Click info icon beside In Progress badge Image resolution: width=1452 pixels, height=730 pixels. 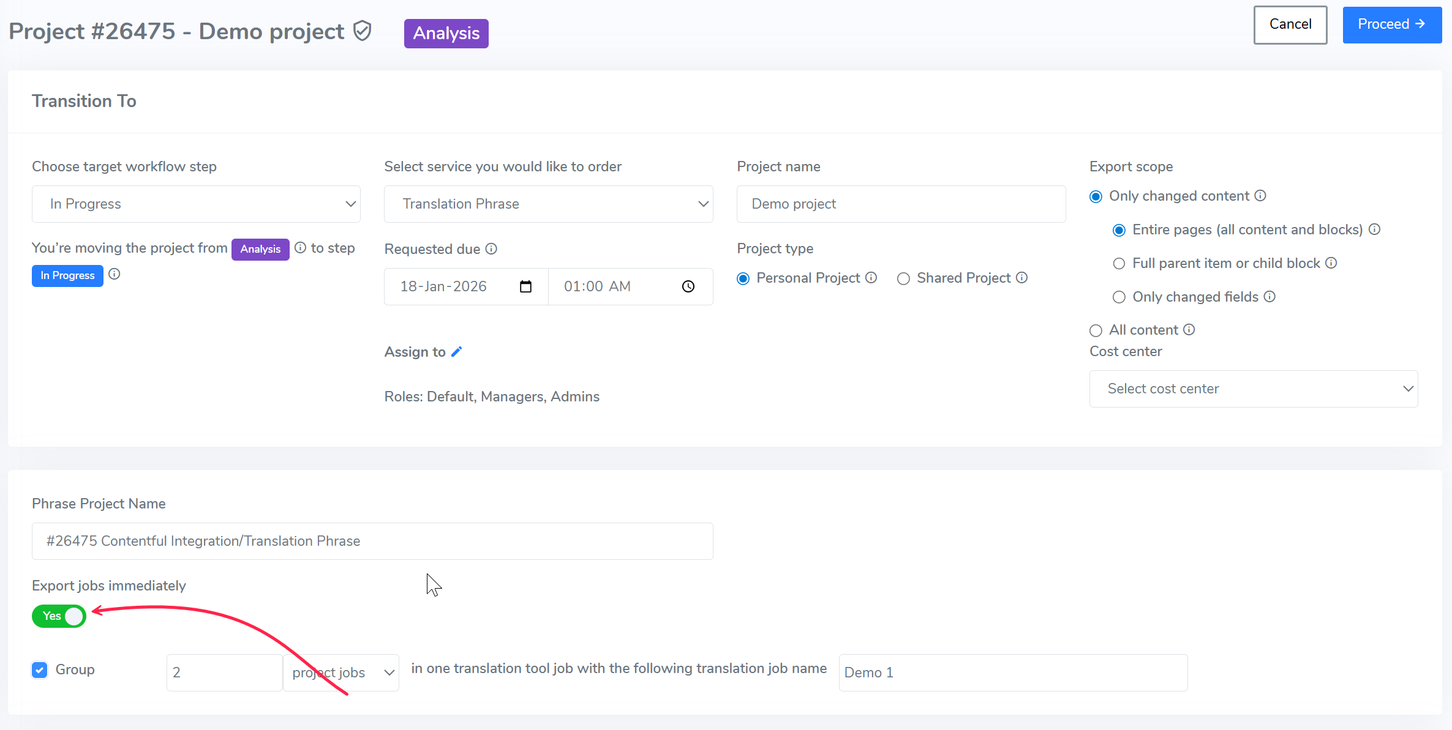(115, 274)
